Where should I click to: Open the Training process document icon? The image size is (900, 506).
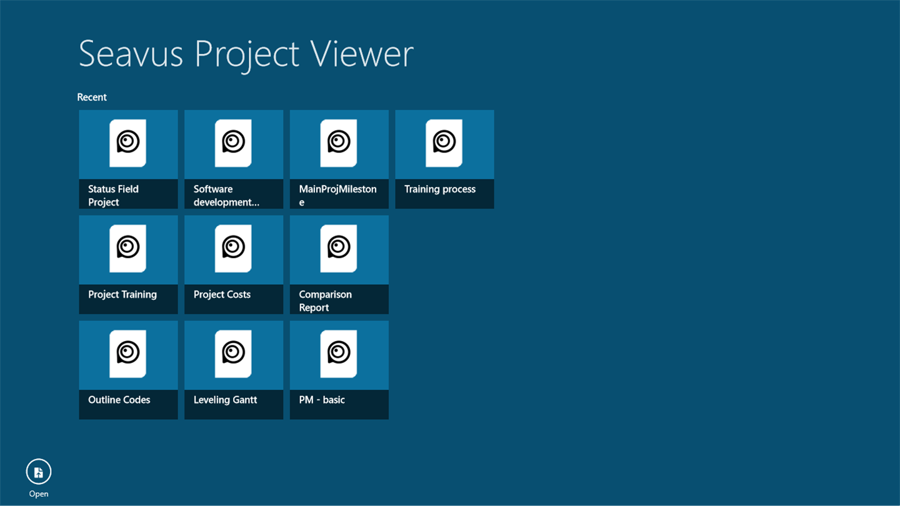tap(444, 144)
